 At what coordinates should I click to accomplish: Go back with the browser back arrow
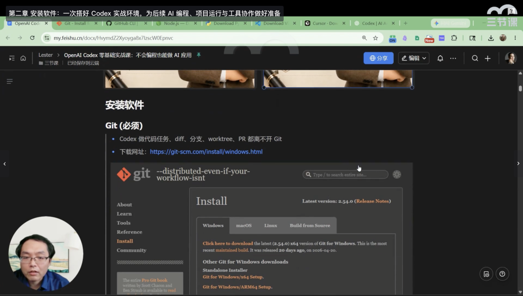(x=8, y=38)
